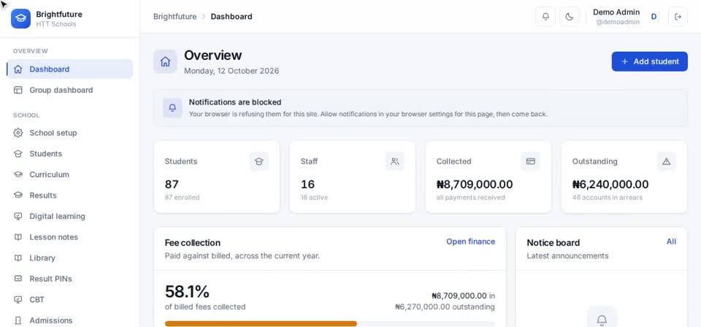Image resolution: width=701 pixels, height=327 pixels.
Task: Go to Students in sidebar
Action: click(x=70, y=154)
